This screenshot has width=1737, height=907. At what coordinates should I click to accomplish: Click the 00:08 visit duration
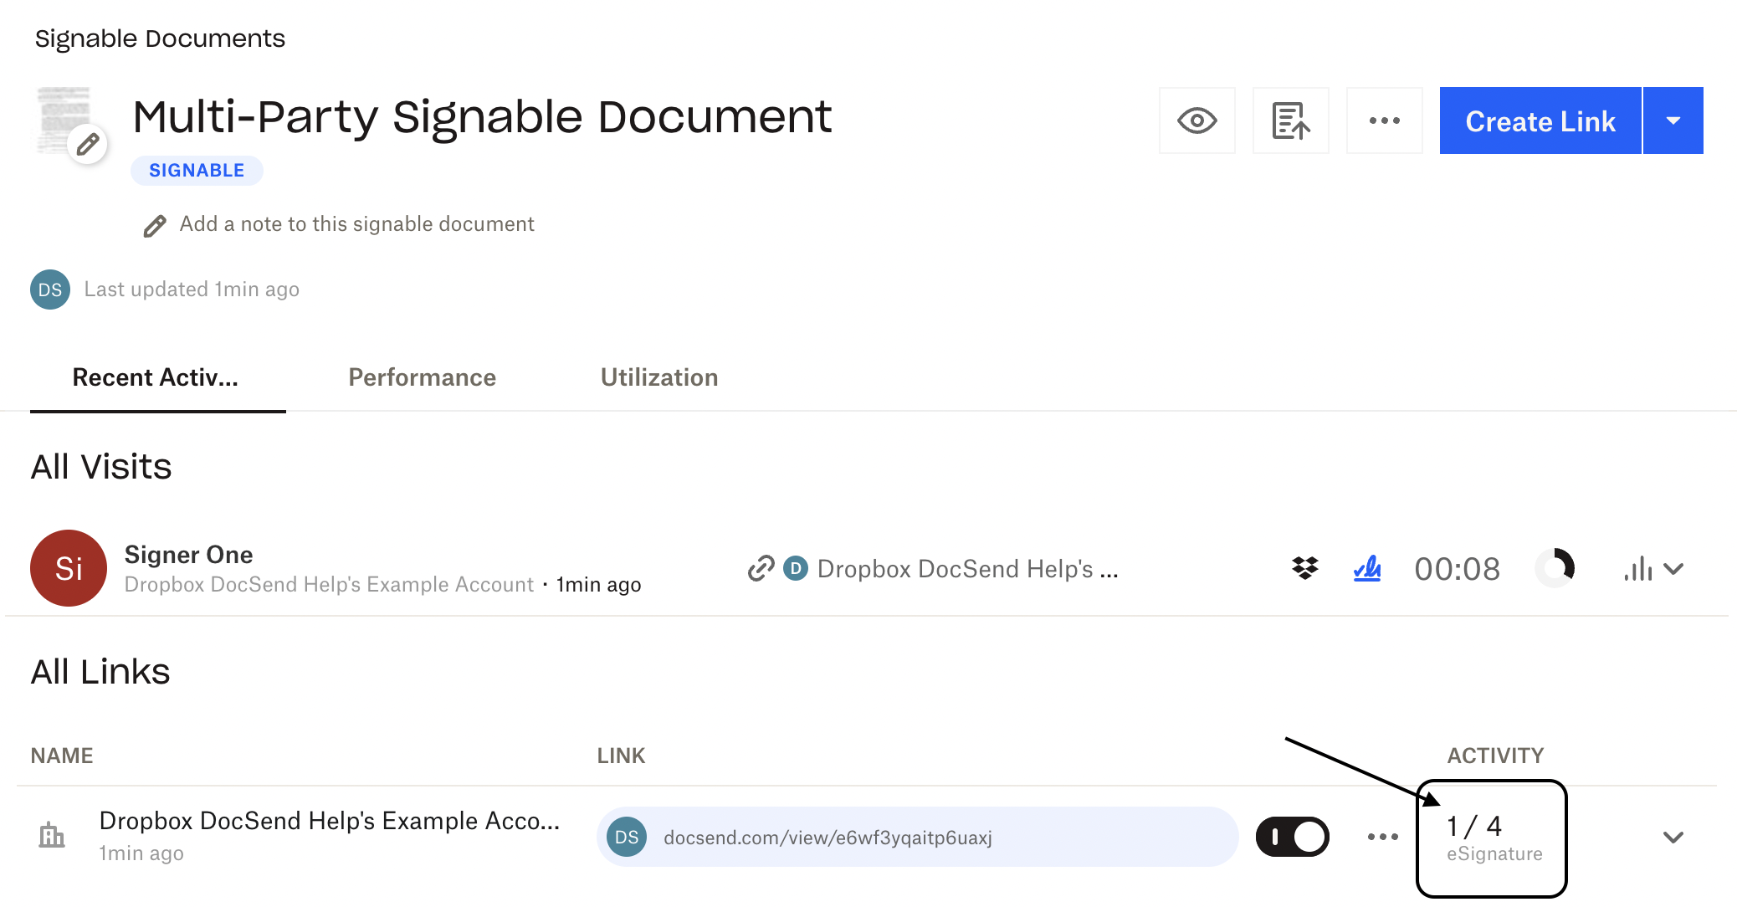pyautogui.click(x=1457, y=569)
